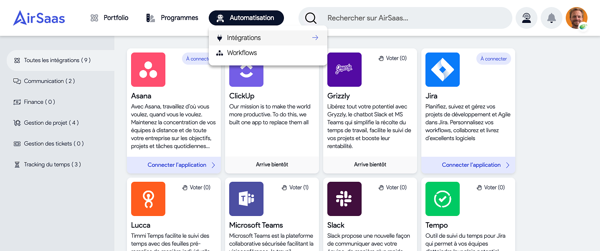Click the Tempo card title
Screen dimensions: 600x251
coord(436,225)
